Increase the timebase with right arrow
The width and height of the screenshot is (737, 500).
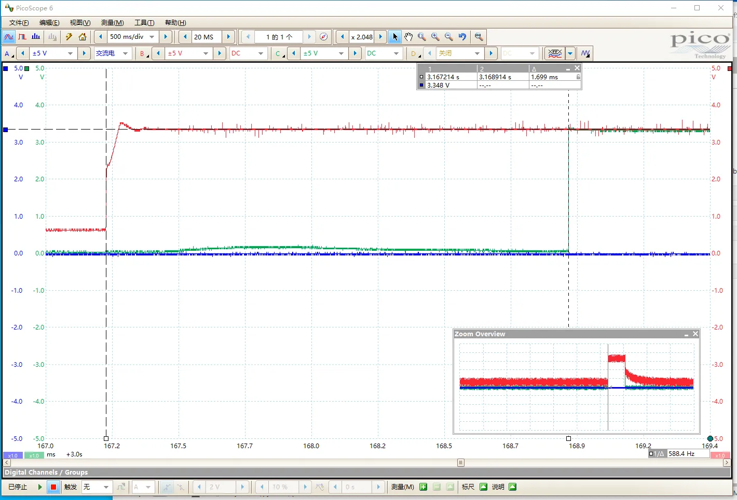click(x=166, y=37)
